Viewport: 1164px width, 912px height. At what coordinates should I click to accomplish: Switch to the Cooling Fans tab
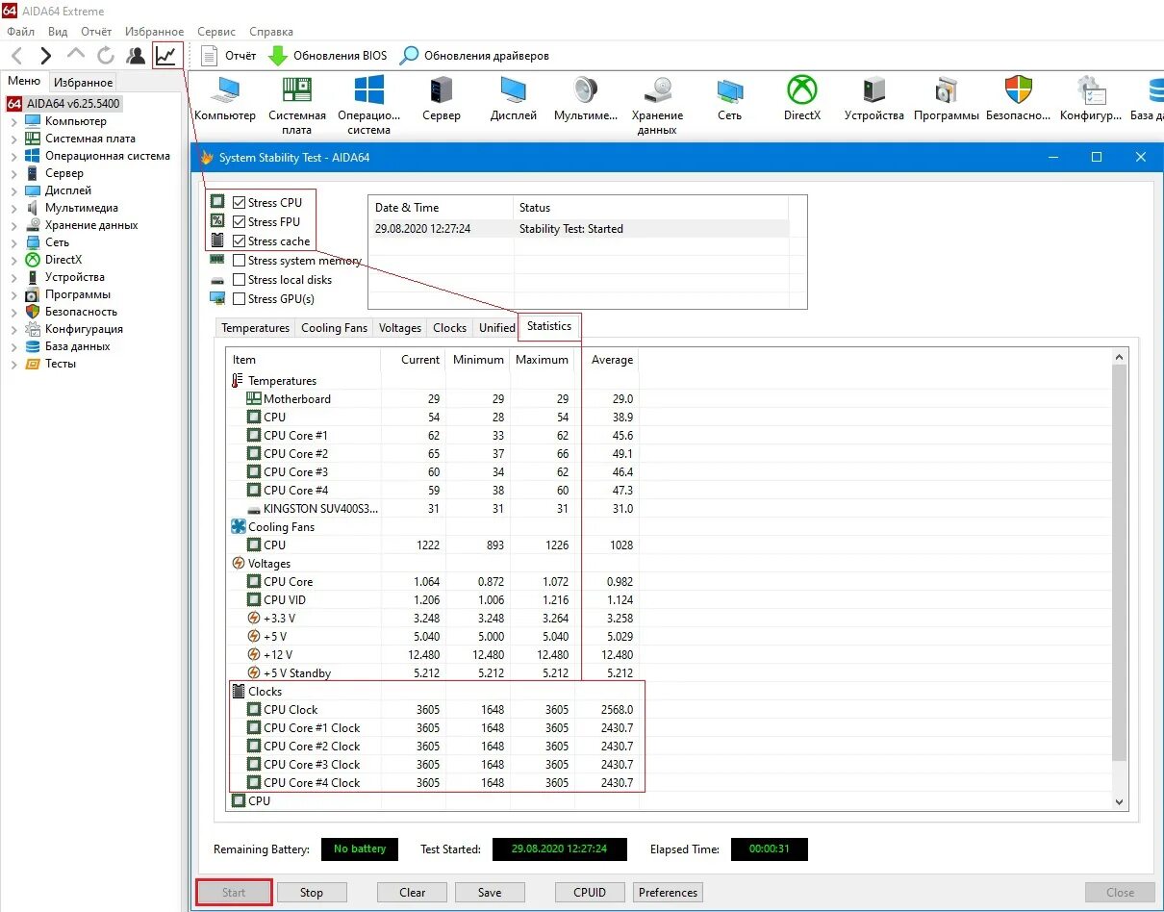tap(334, 328)
